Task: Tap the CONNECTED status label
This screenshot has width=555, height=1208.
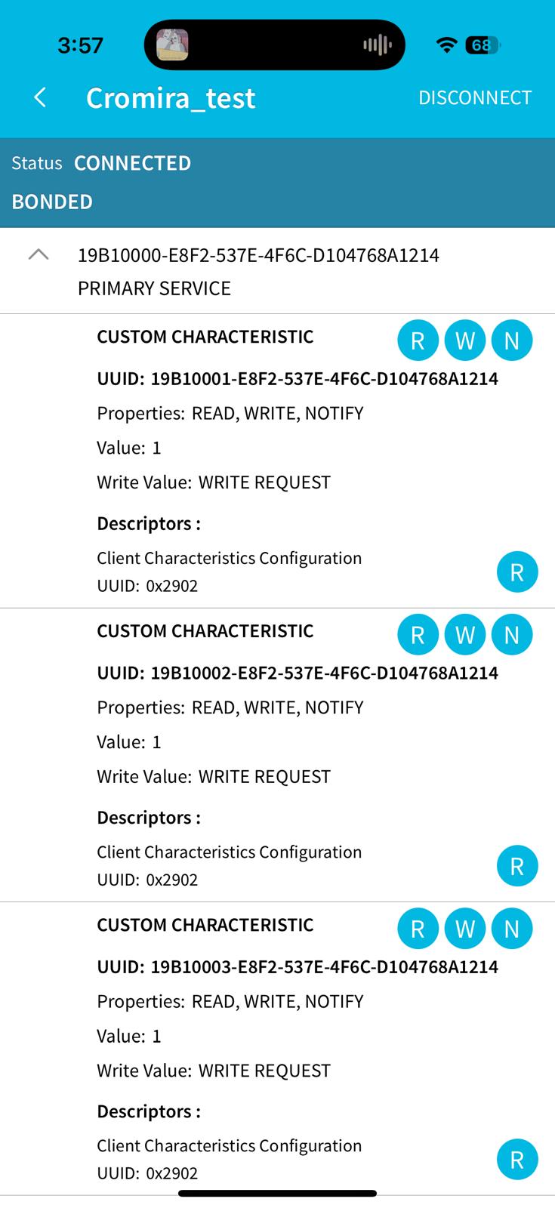Action: [132, 163]
